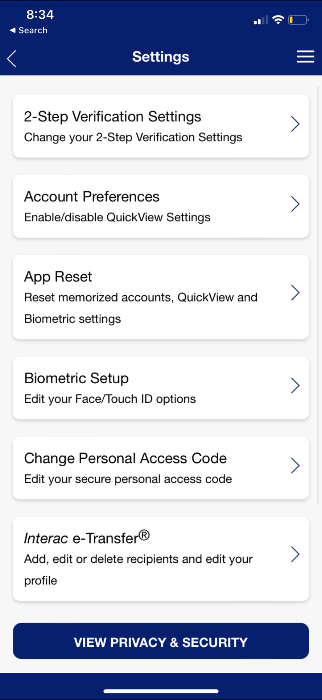This screenshot has width=322, height=700.
Task: Expand chevron for 2-Step Verification Settings
Action: [x=295, y=124]
